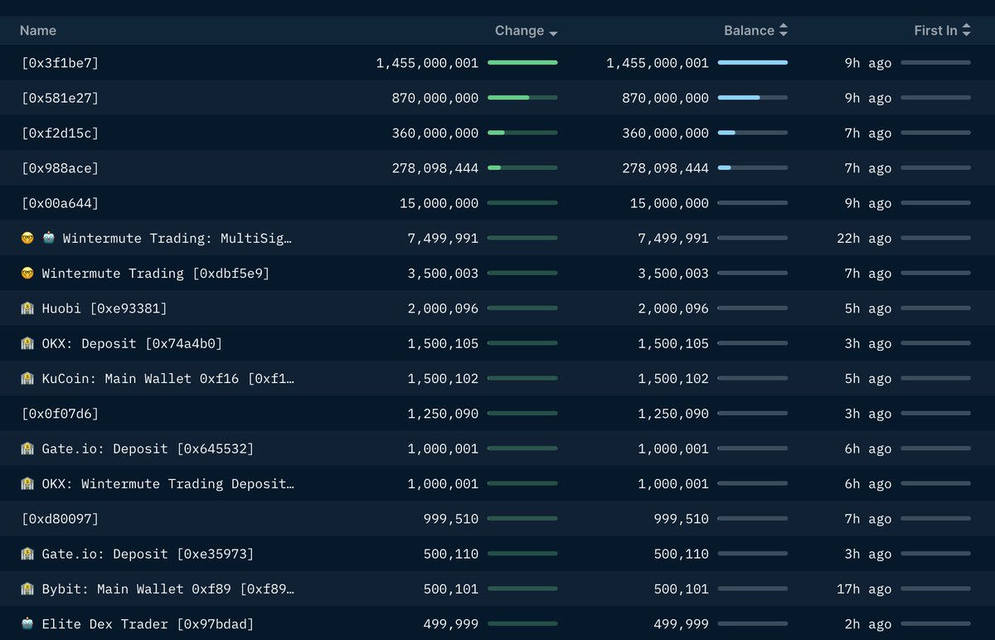Click change value 1,500,105

[x=444, y=343]
